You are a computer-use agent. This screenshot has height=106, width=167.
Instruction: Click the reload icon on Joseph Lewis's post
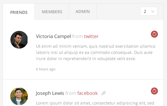point(154,91)
